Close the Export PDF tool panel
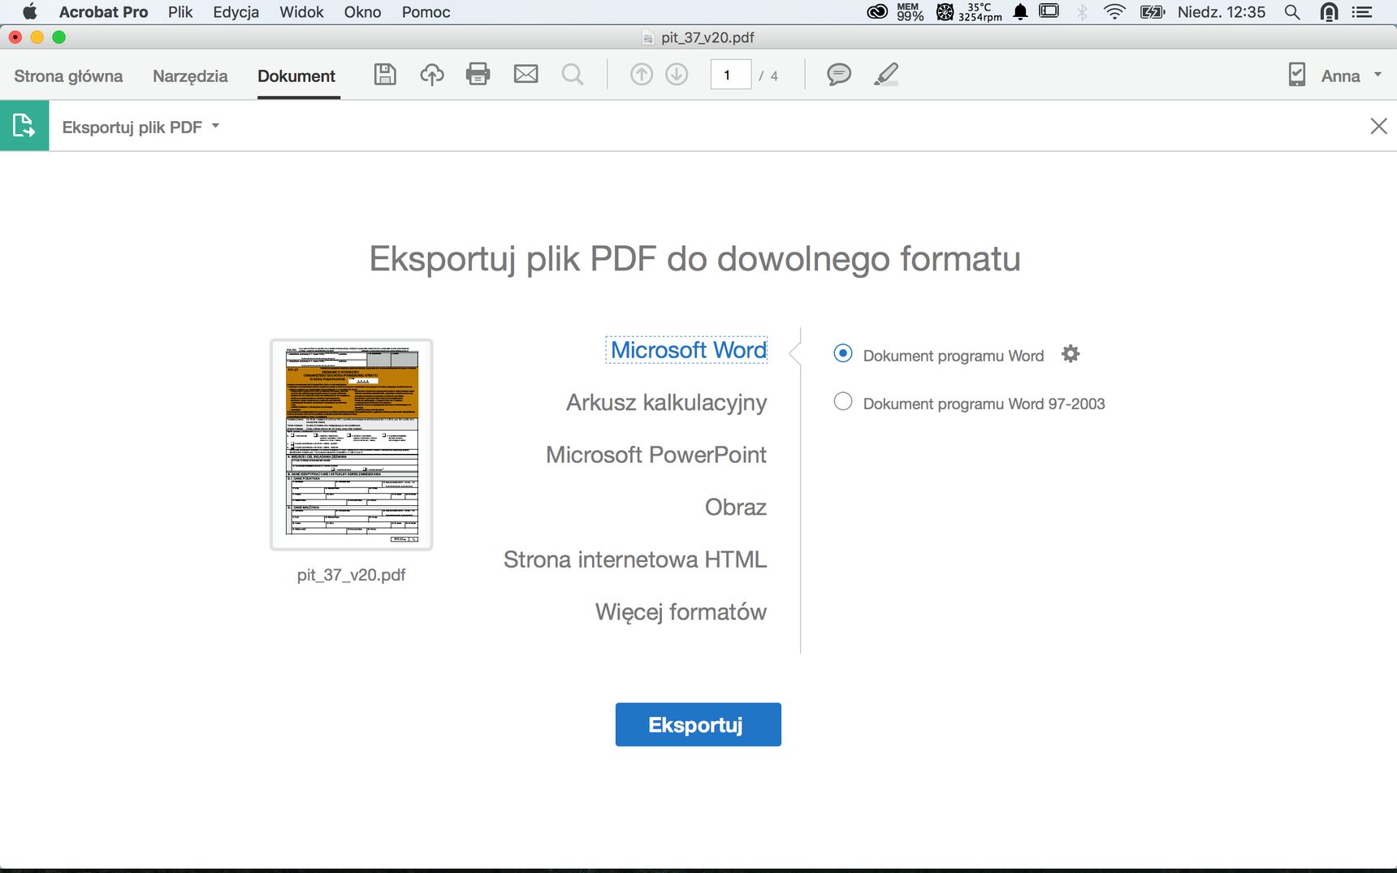 coord(1378,126)
